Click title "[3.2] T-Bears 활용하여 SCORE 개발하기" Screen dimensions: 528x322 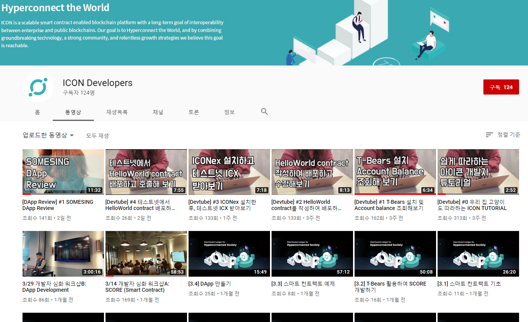tap(391, 287)
